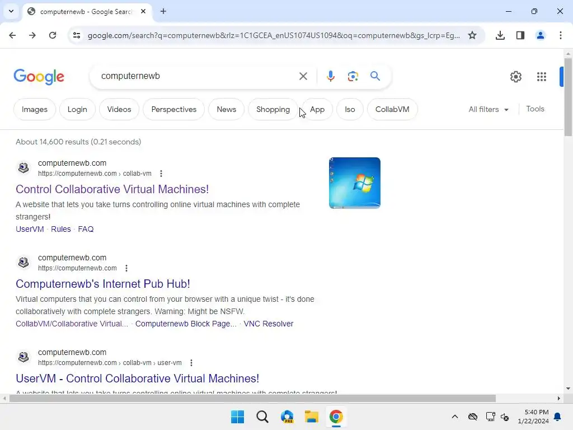Start voice search with microphone icon
The height and width of the screenshot is (430, 573).
pos(330,76)
